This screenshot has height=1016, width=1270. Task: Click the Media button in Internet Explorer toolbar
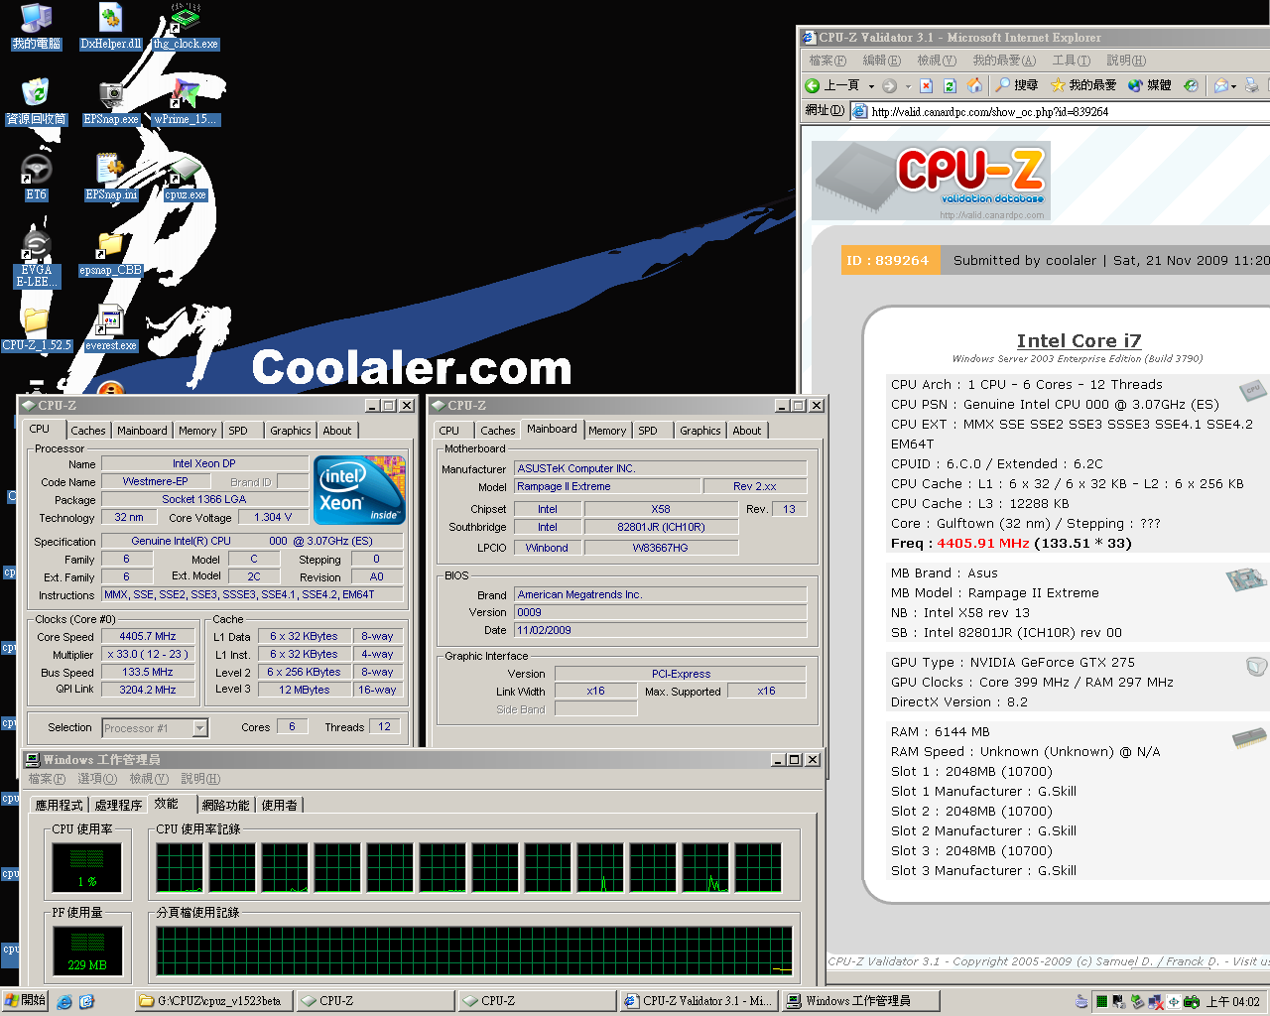click(1149, 85)
